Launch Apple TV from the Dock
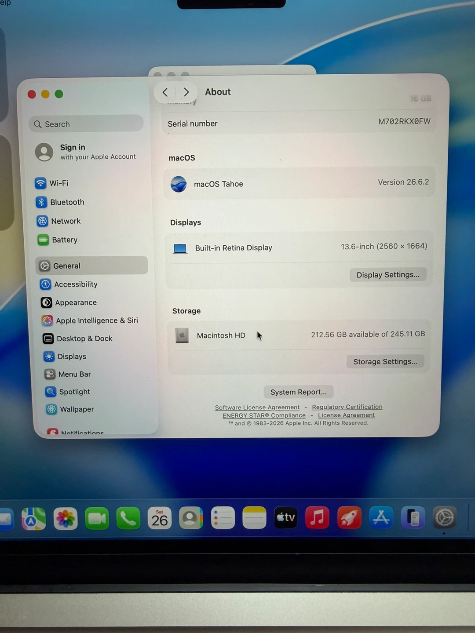Image resolution: width=475 pixels, height=633 pixels. point(286,517)
